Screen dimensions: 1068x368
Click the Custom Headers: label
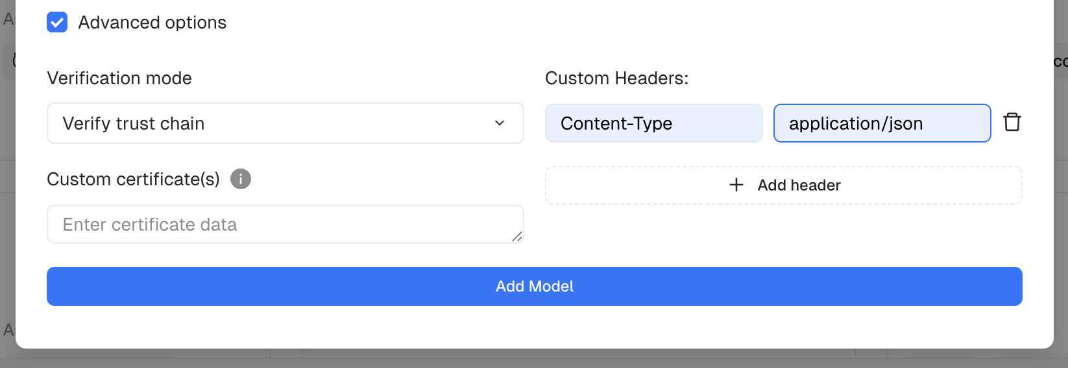[617, 78]
